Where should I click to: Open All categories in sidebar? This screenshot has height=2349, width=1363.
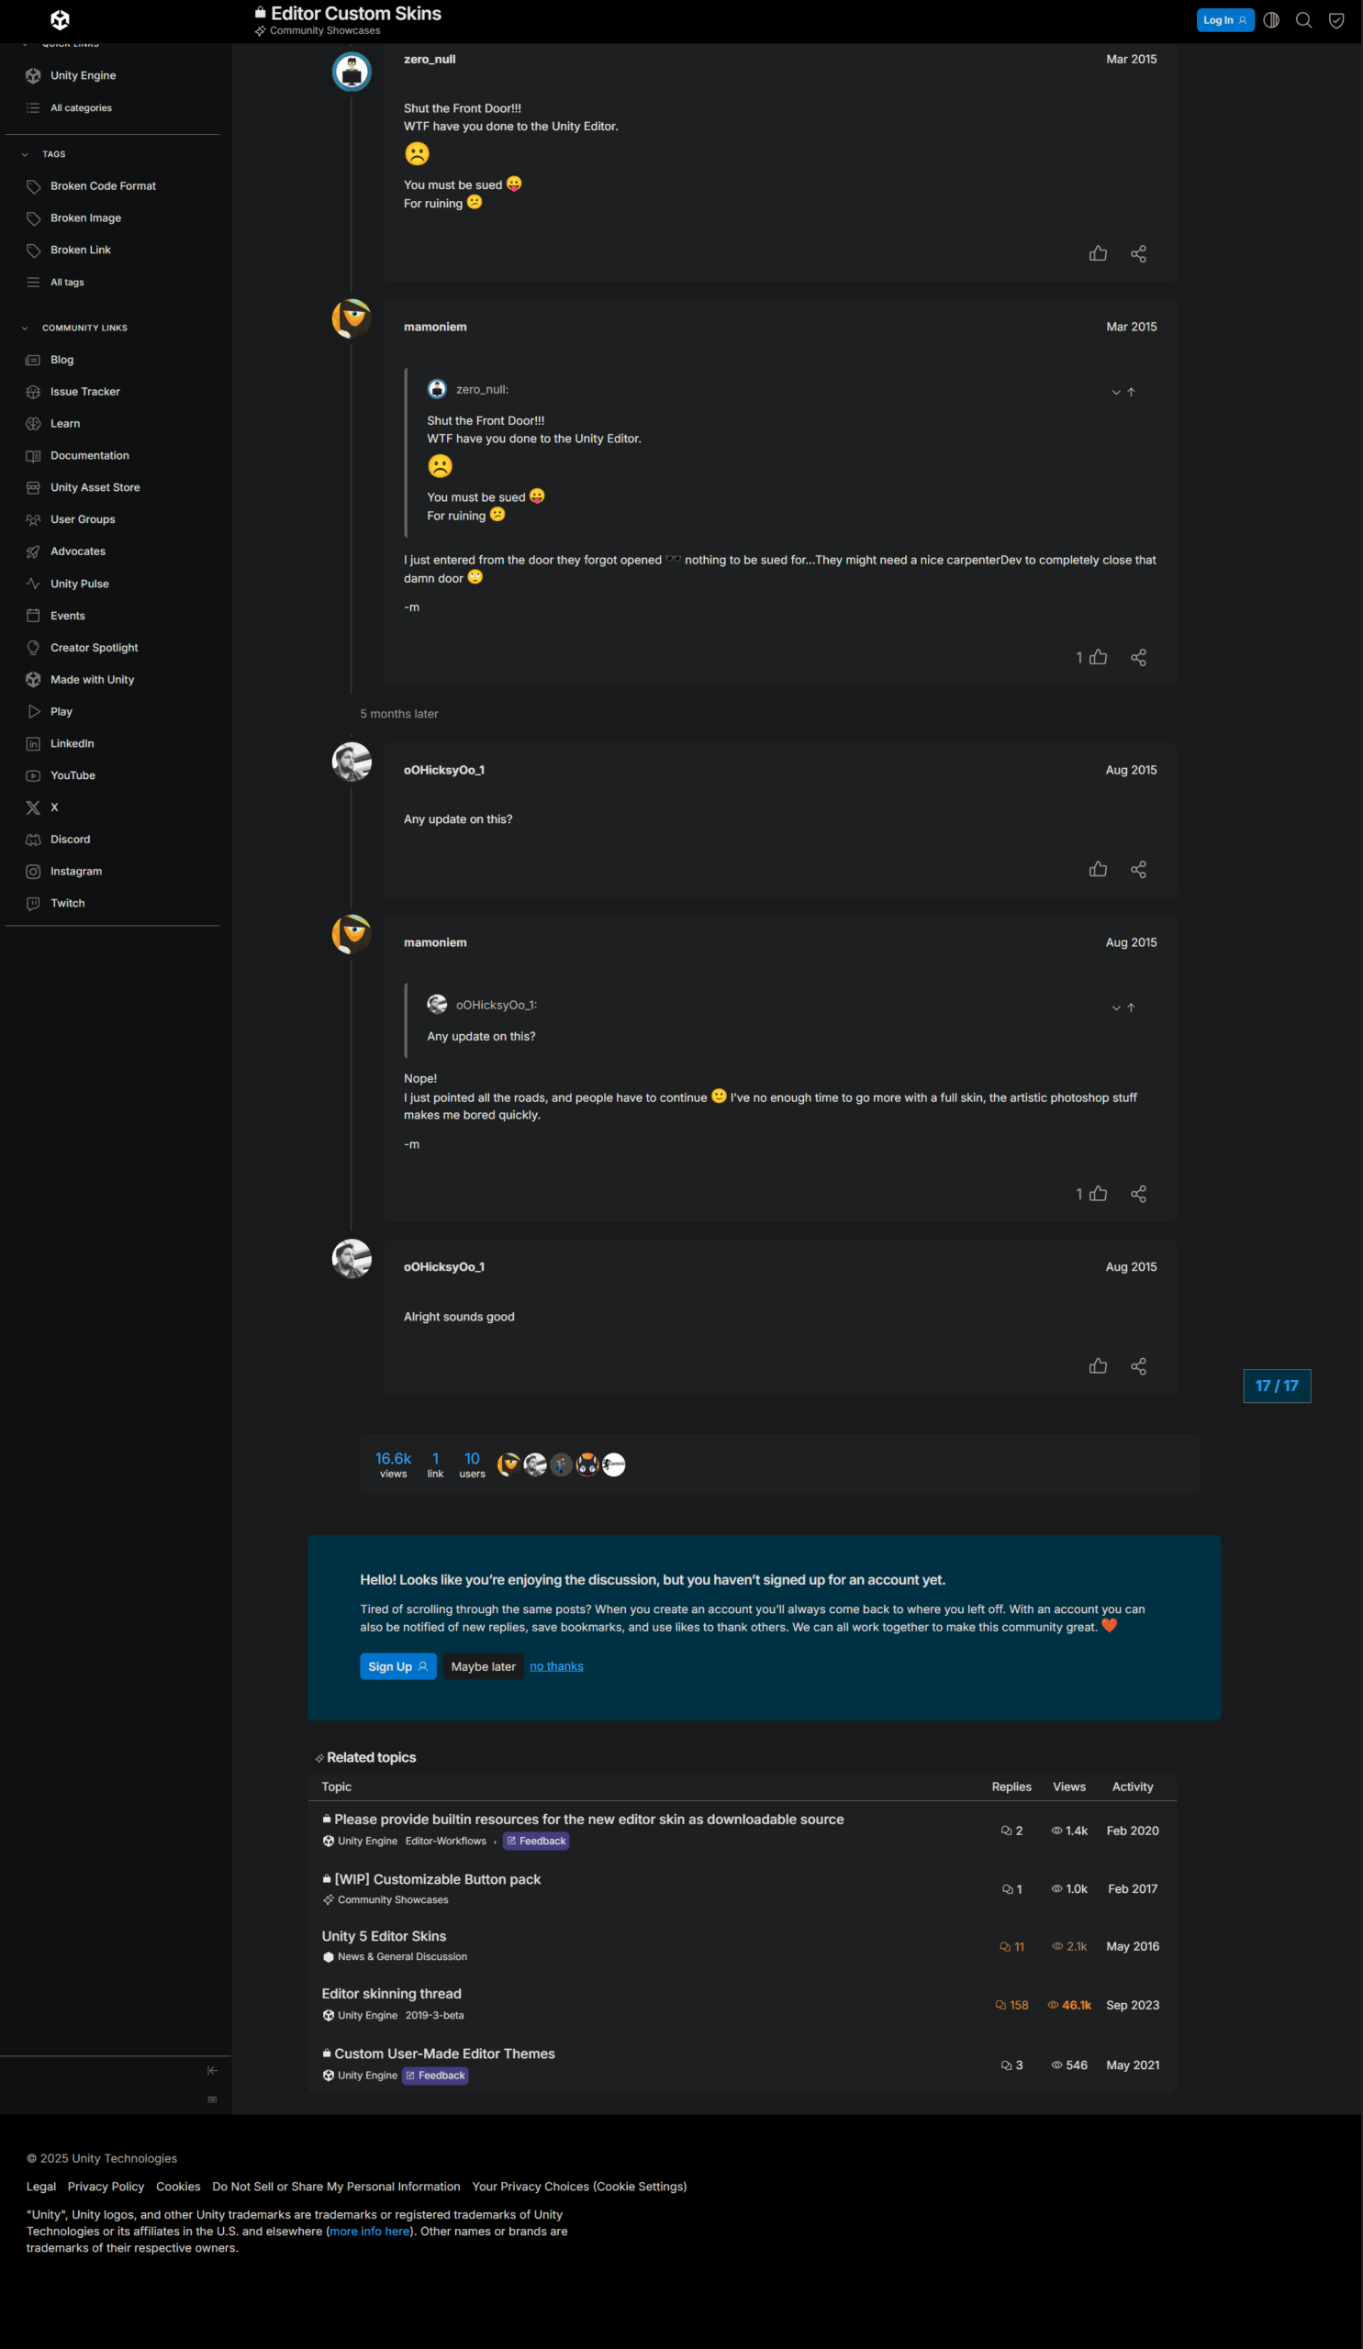pyautogui.click(x=80, y=108)
